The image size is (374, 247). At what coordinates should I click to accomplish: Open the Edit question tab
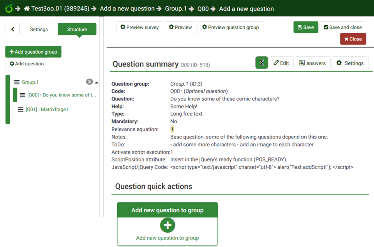(x=281, y=63)
